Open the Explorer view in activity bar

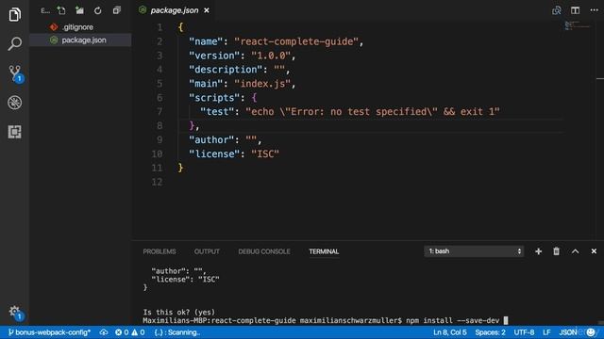pyautogui.click(x=15, y=15)
